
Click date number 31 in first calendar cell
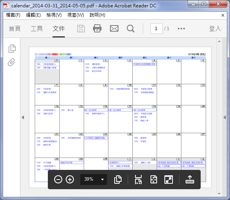(x=57, y=60)
